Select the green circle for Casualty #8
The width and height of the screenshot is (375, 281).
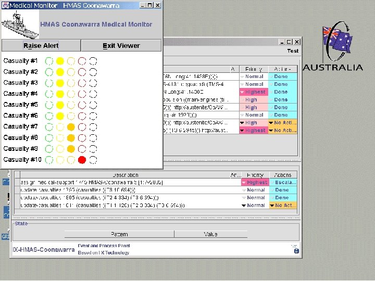pos(49,138)
